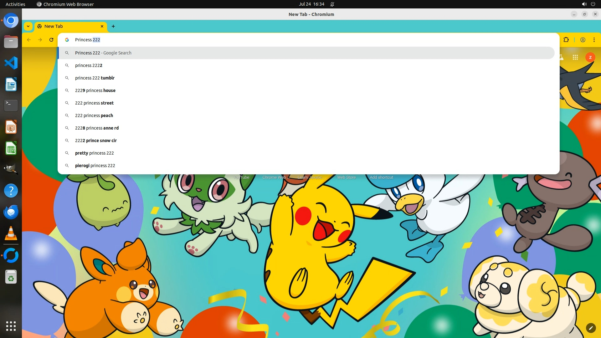Click the orange Z account avatar
Image resolution: width=601 pixels, height=338 pixels.
tap(590, 57)
